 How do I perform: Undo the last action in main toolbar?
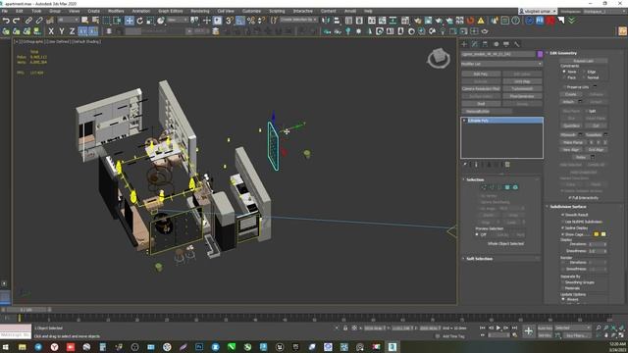point(6,20)
